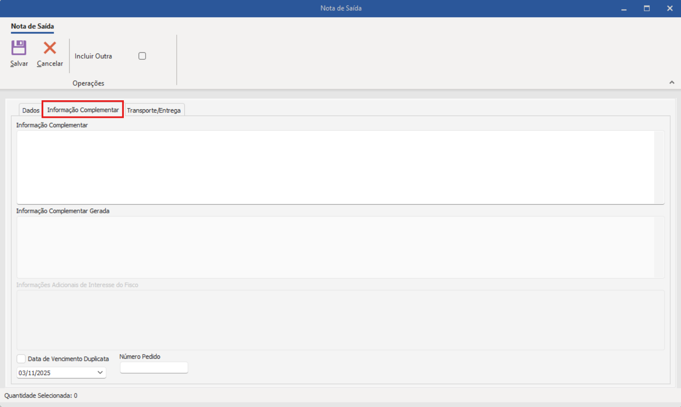Minimize the Nota de Saída window
Screen dimensions: 681x407
(624, 9)
